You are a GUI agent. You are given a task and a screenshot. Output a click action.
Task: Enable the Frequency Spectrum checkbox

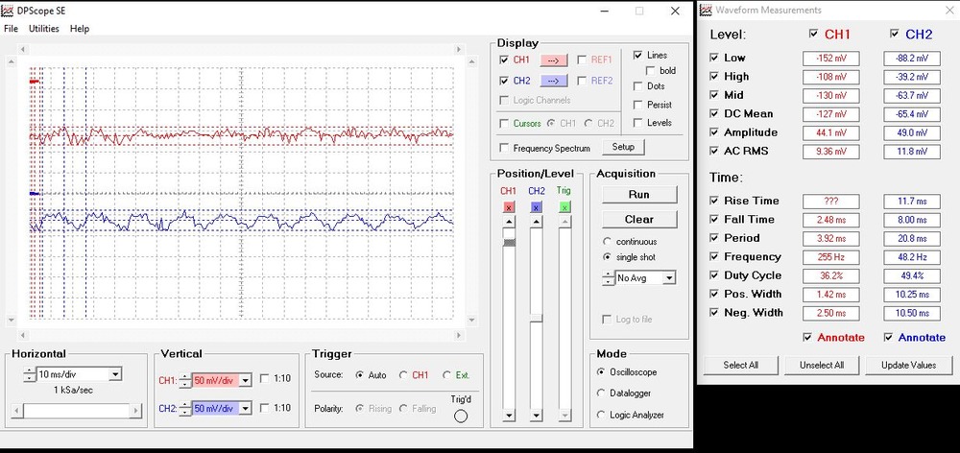505,148
